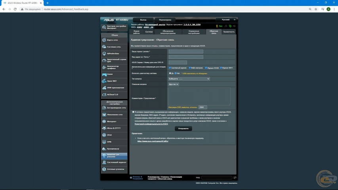Viewport: 338px width, 190px height.
Task: Open the Другие description dropdown
Action: [174, 84]
